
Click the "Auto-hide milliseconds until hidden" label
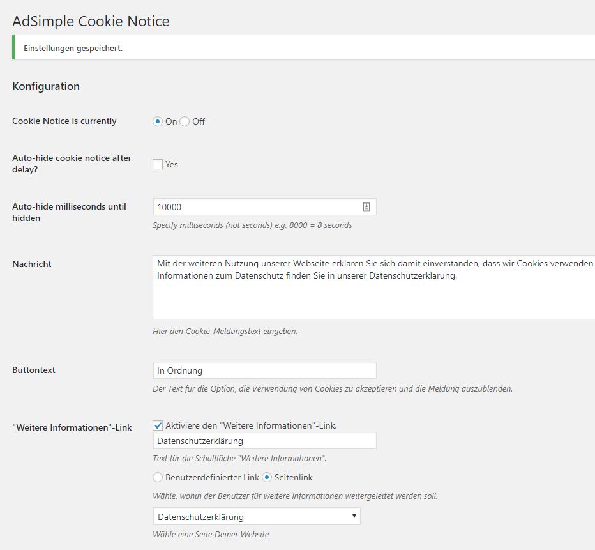(x=69, y=212)
